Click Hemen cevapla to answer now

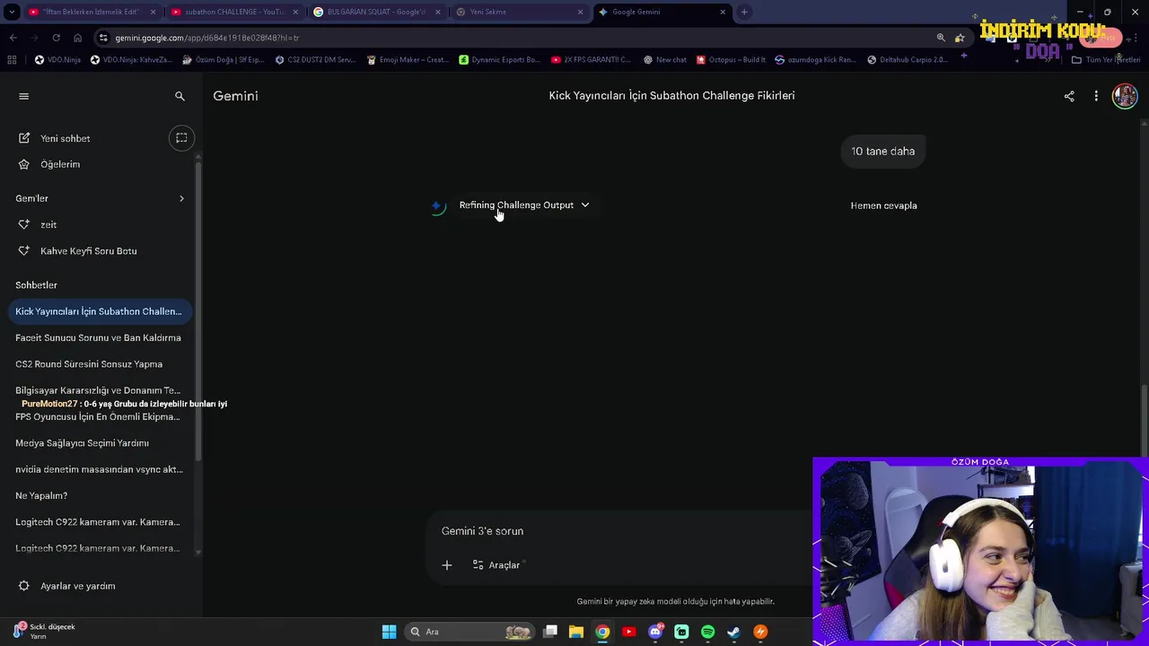[883, 205]
